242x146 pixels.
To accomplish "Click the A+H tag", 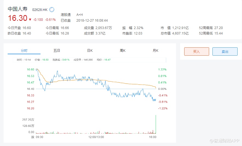I will tap(80, 15).
